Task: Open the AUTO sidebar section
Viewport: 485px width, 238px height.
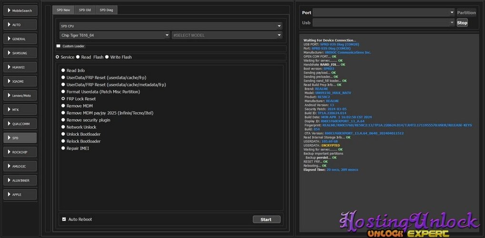Action: (x=20, y=25)
